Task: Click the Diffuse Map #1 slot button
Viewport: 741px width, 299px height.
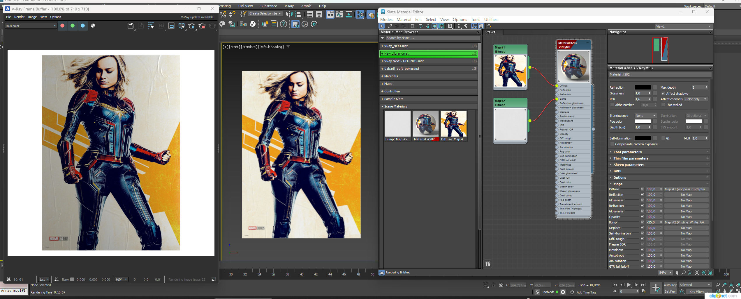Action: click(x=686, y=189)
